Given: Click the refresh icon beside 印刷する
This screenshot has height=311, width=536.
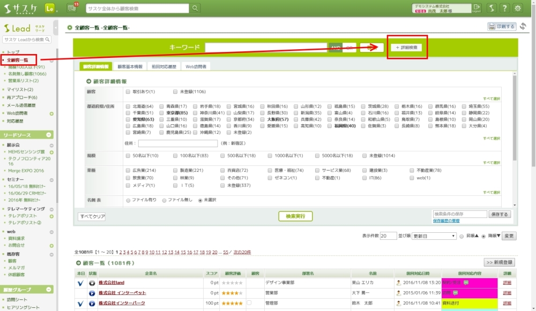Looking at the screenshot, I should 523,26.
